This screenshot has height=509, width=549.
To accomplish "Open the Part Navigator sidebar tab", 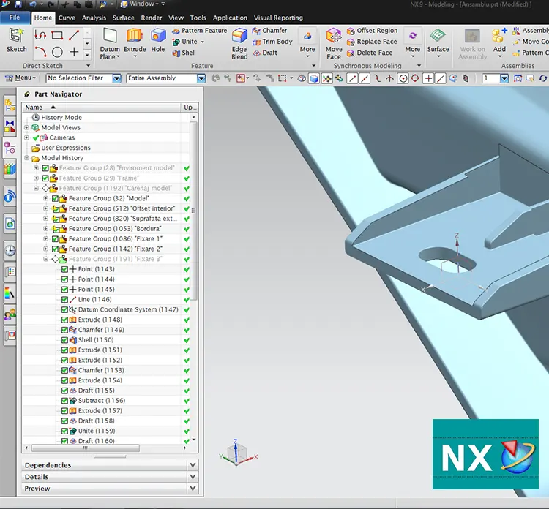I will click(10, 148).
